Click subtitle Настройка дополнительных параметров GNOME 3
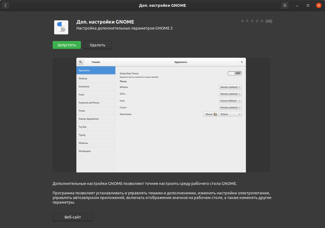325x228 pixels. 125,28
